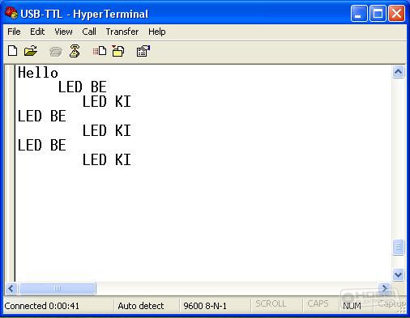Click the Receive file toolbar icon
The image size is (410, 318).
point(118,51)
